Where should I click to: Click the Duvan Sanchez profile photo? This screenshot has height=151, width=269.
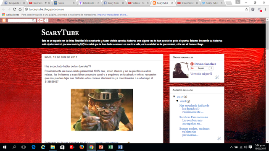(x=181, y=70)
